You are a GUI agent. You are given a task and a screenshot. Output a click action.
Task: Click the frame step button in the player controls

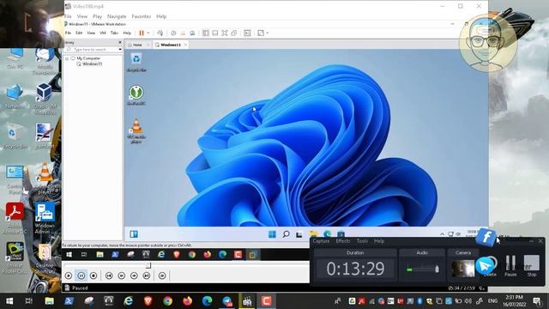click(162, 276)
